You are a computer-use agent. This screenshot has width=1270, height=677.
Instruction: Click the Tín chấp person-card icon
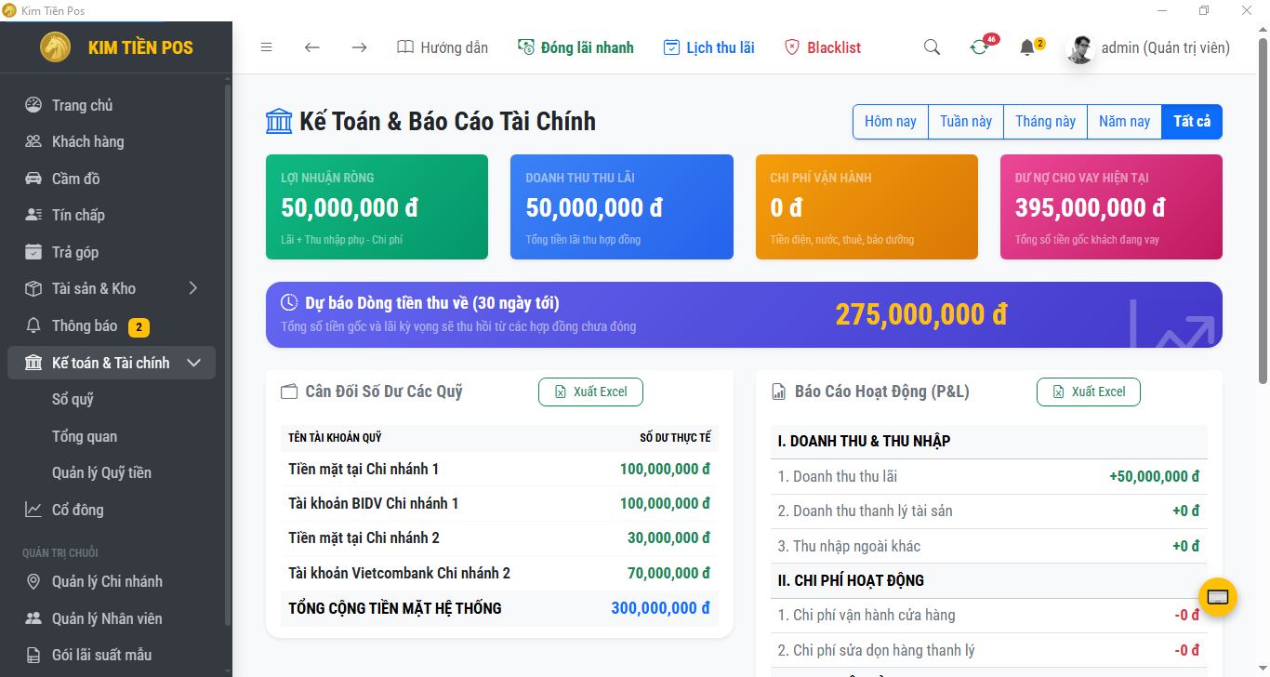click(x=33, y=215)
